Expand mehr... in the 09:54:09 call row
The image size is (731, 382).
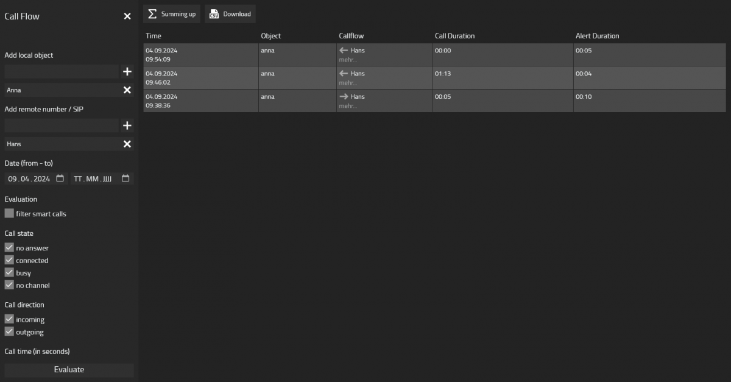(347, 60)
